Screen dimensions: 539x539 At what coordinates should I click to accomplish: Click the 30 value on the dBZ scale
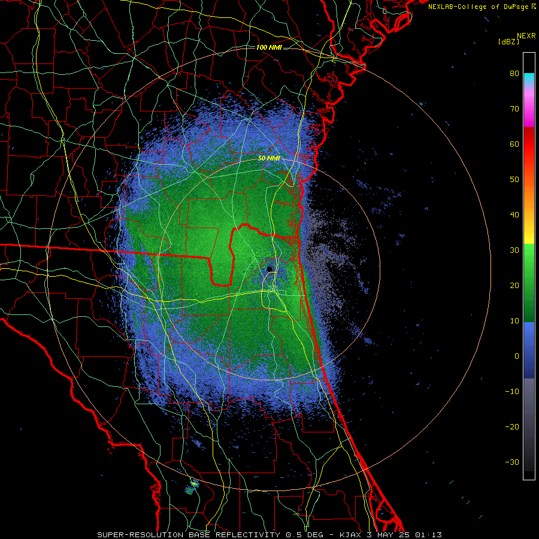click(x=514, y=250)
